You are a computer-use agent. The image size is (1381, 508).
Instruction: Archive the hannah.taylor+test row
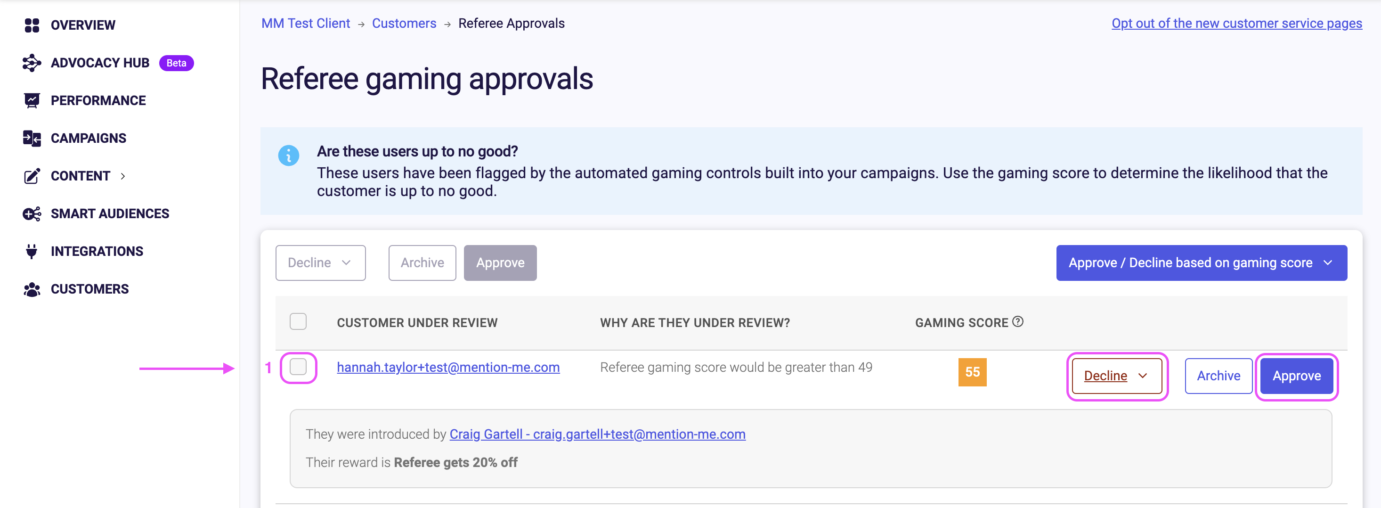(x=1218, y=376)
